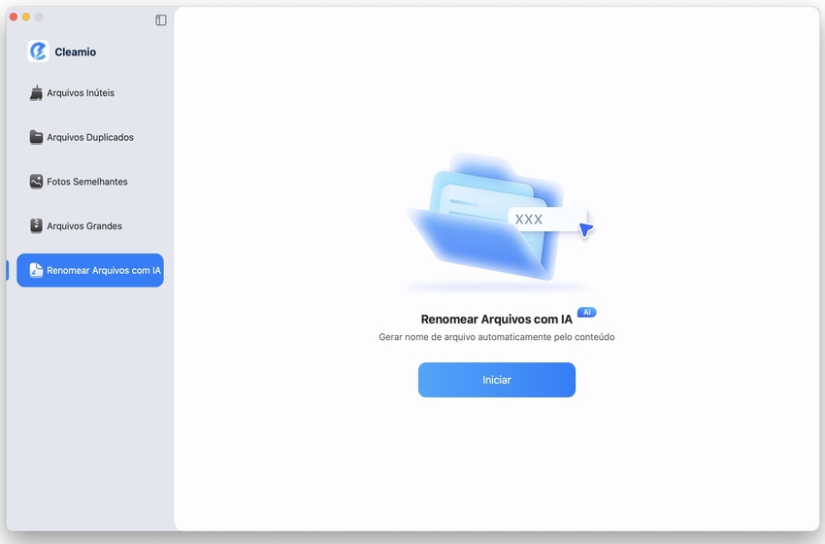Select Renomear Arquivos com IA tab
This screenshot has height=544, width=825.
click(90, 270)
